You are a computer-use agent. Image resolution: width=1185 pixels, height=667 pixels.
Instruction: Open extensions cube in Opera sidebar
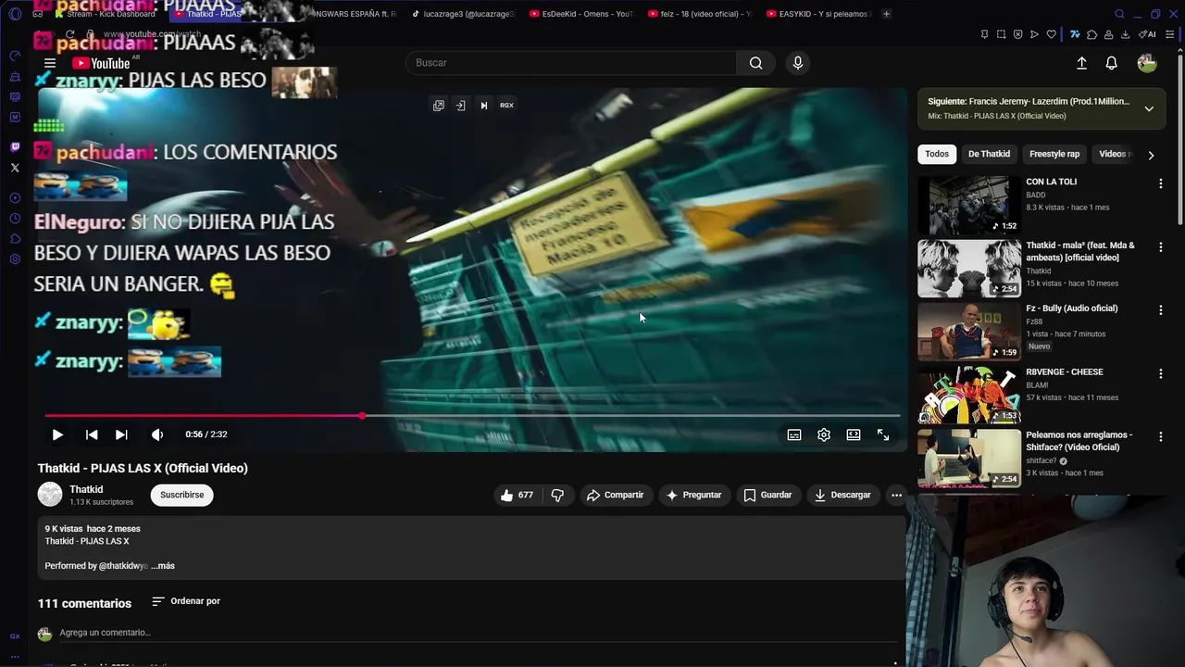[x=15, y=239]
